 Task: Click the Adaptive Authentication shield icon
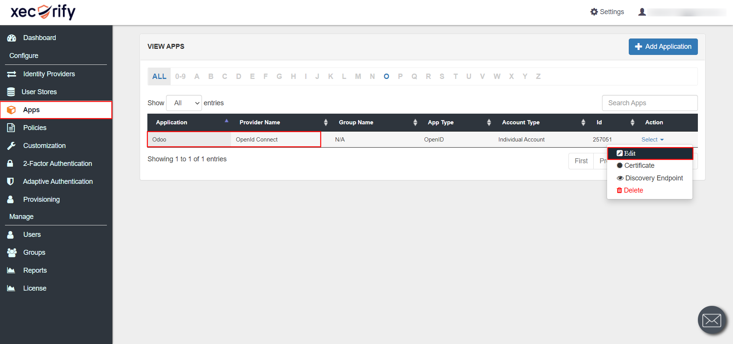pos(11,182)
